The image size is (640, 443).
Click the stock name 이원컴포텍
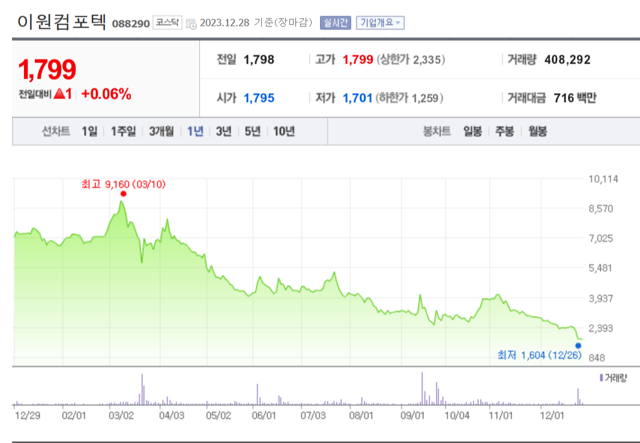point(62,22)
